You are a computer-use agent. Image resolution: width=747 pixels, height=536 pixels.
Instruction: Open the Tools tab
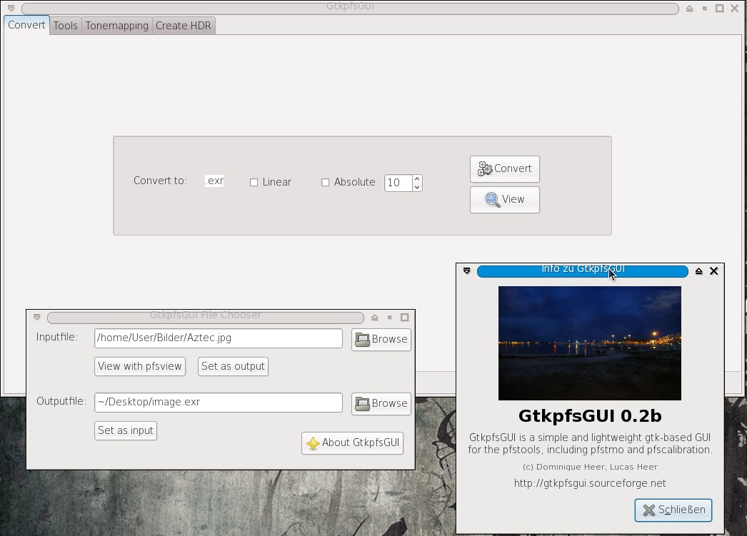point(65,26)
